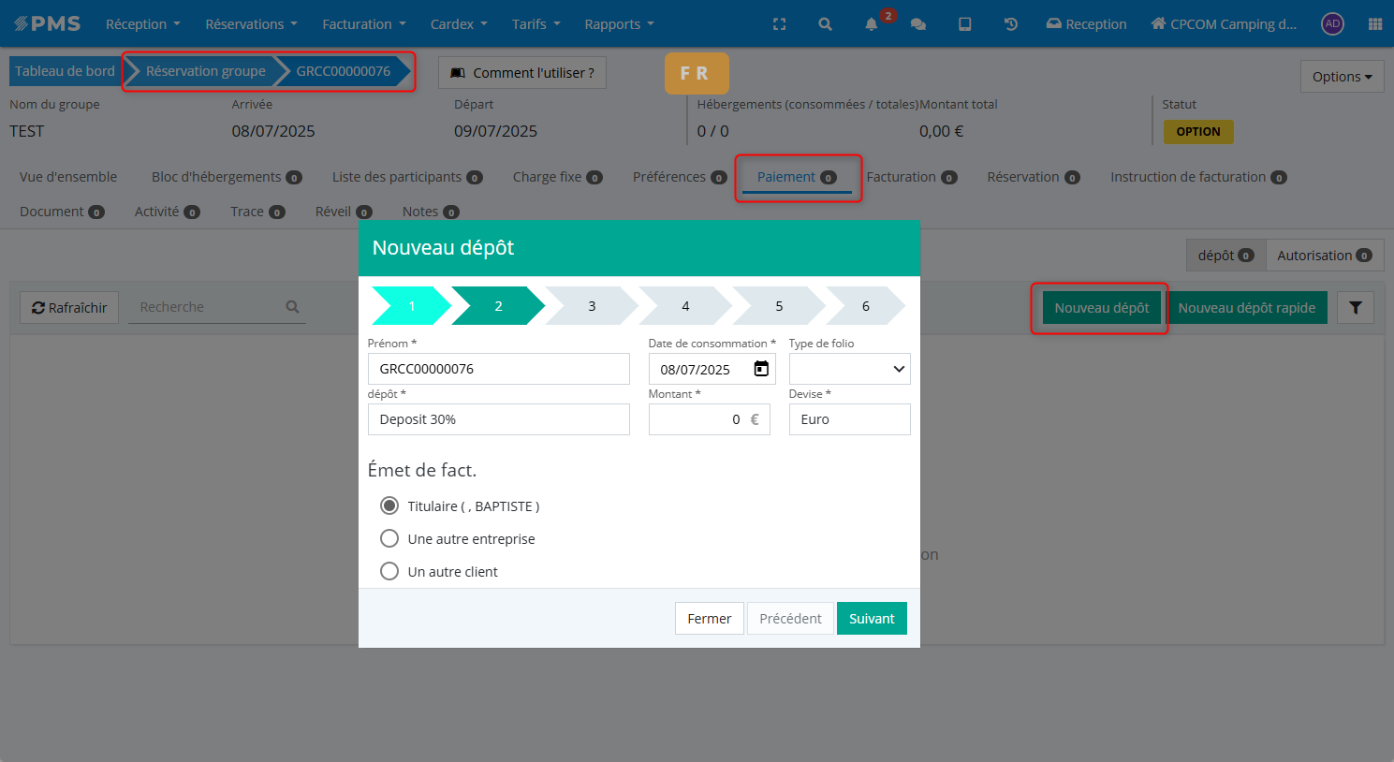Open the search magnifier in top bar
Screen dimensions: 1394x762
[x=825, y=24]
